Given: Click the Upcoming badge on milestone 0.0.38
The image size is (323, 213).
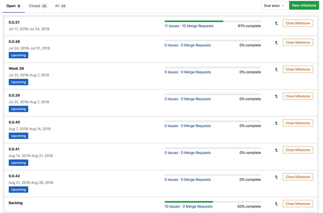Looking at the screenshot, I should (x=18, y=55).
